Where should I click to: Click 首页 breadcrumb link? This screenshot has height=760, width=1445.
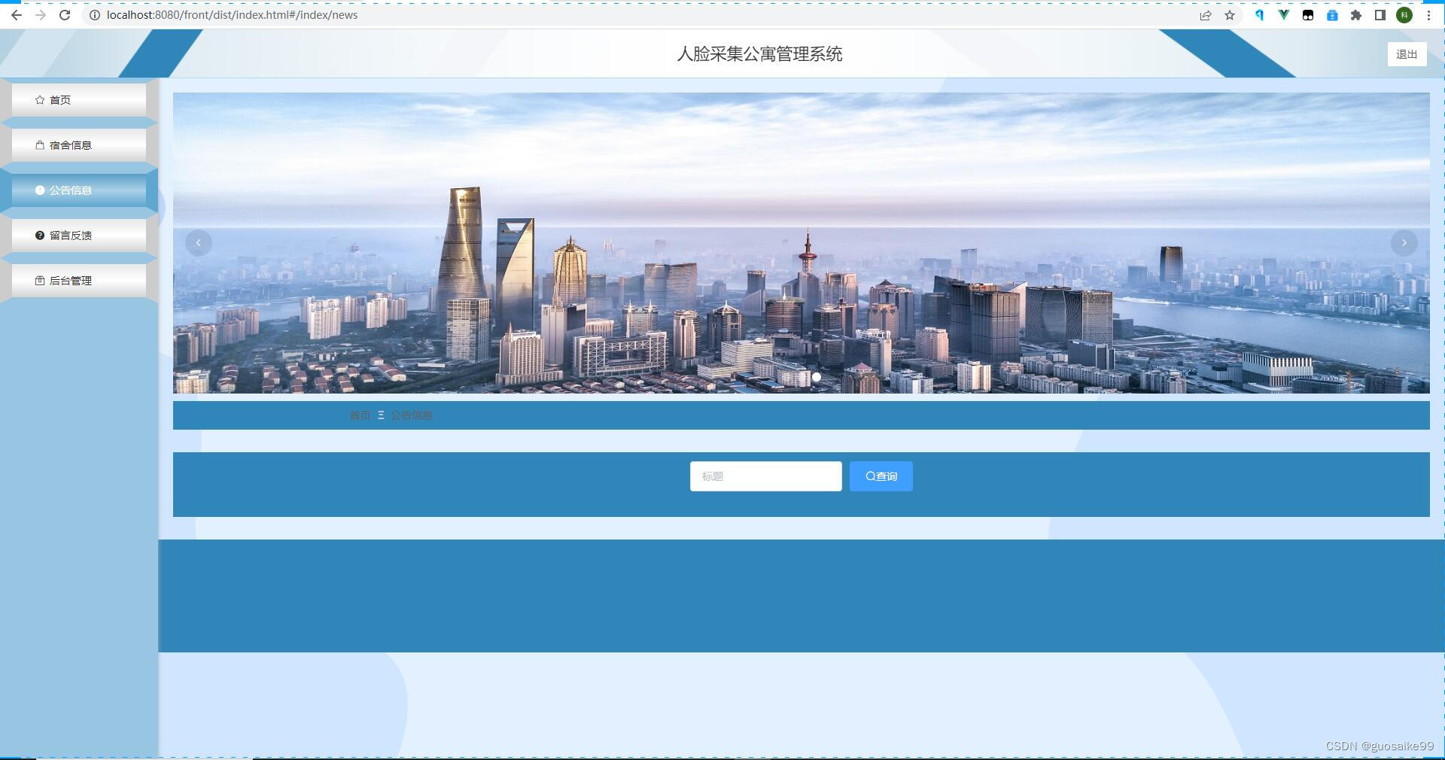[360, 415]
